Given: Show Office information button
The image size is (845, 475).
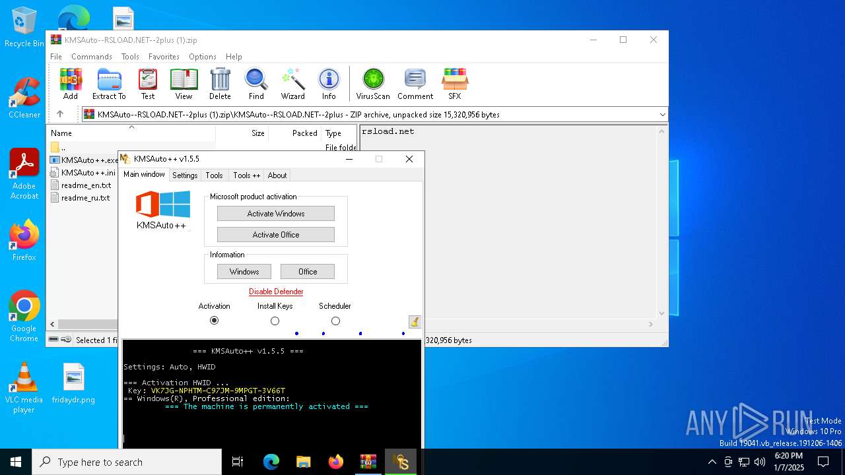Looking at the screenshot, I should pos(308,272).
